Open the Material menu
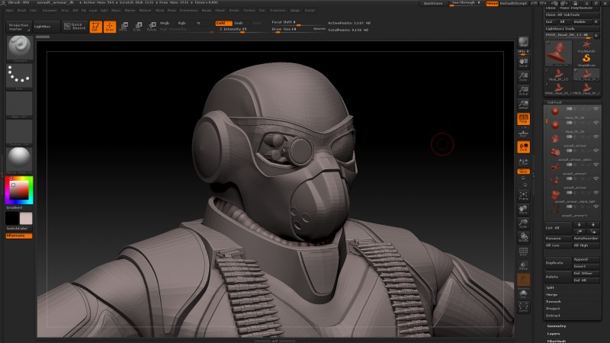The width and height of the screenshot is (610, 343). [145, 11]
